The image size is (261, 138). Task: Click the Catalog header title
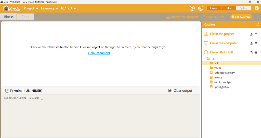pyautogui.click(x=209, y=24)
